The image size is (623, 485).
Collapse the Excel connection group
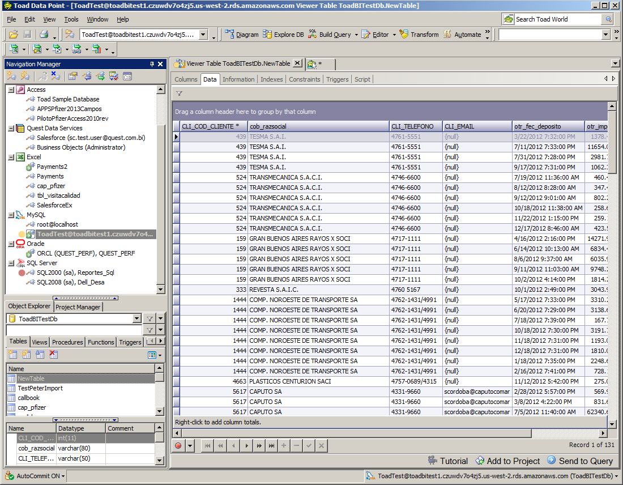pos(11,158)
